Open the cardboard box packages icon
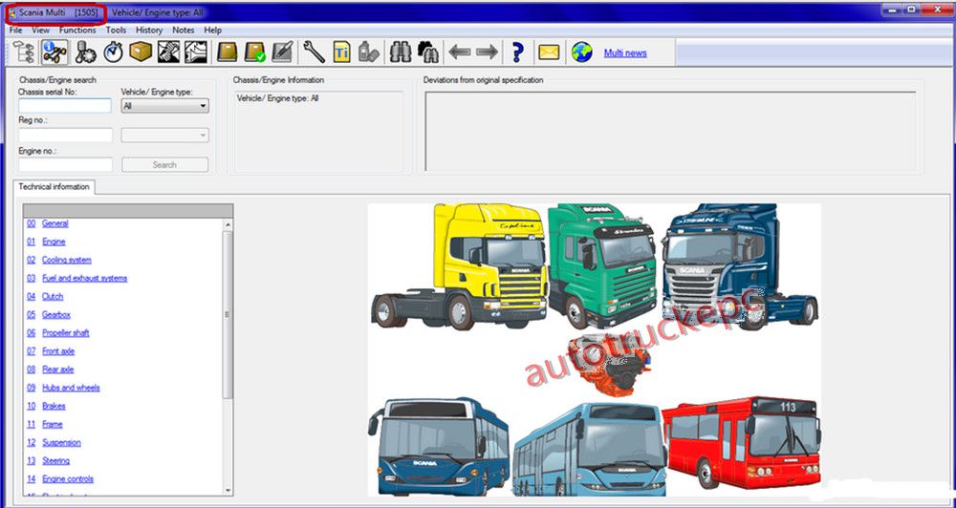956x508 pixels. click(141, 53)
